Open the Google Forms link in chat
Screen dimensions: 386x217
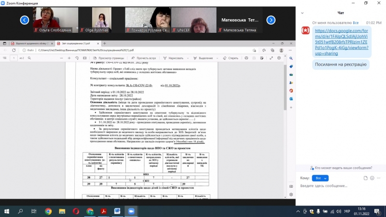pyautogui.click(x=341, y=45)
